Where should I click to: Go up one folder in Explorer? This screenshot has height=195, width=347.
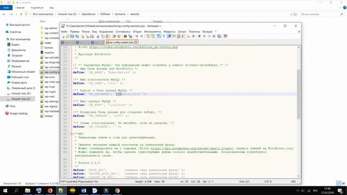tap(21, 14)
